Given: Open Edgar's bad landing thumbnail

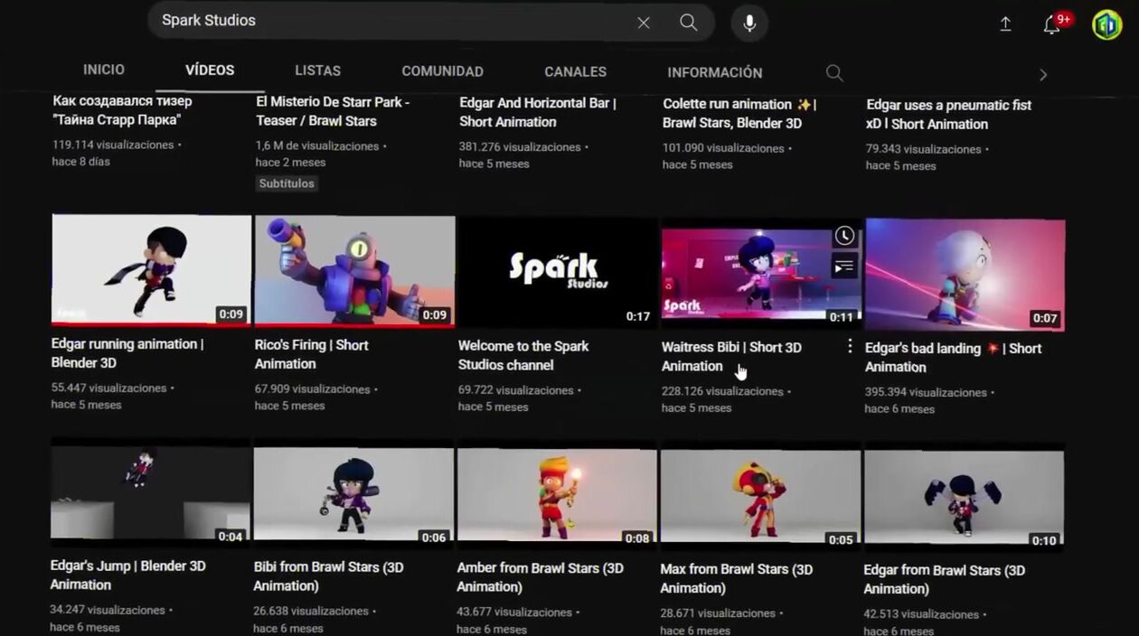Looking at the screenshot, I should tap(965, 274).
